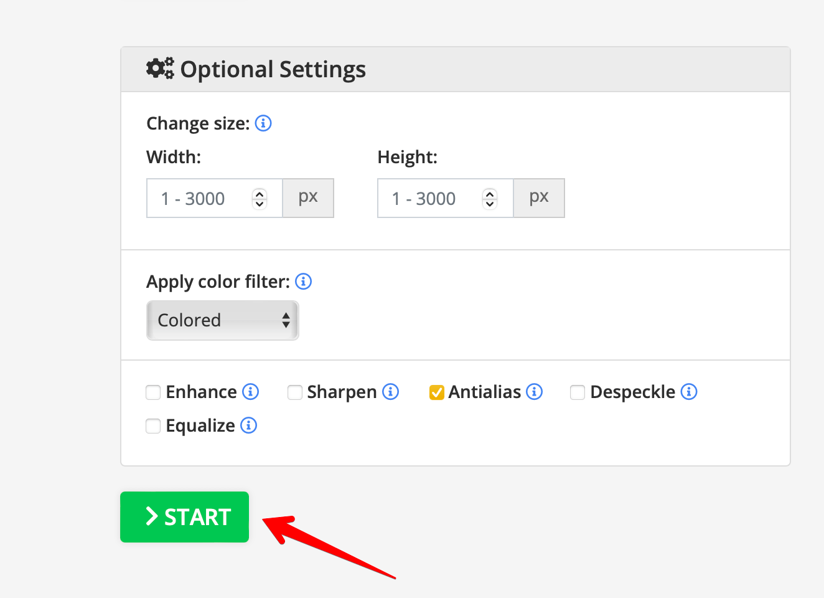
Task: Click the info icon next to Equalize
Action: point(248,425)
